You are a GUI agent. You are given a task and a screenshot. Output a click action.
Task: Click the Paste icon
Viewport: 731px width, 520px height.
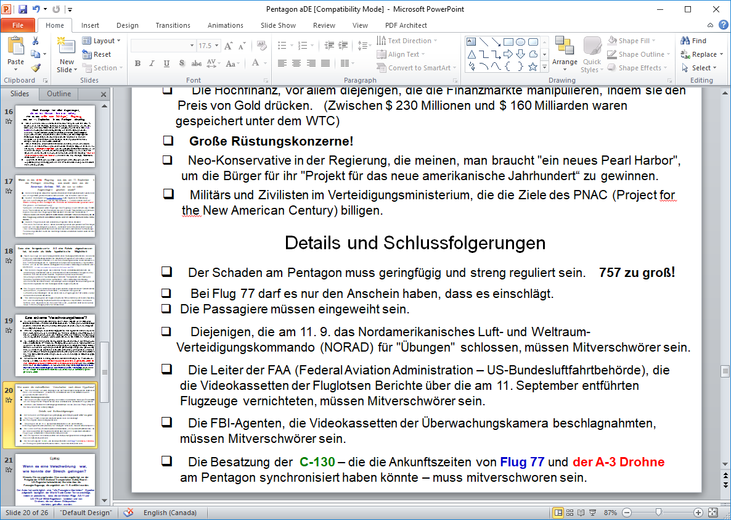point(15,47)
